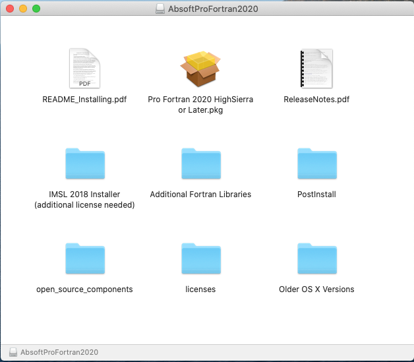Click the disk icon in the title bar

coord(160,9)
